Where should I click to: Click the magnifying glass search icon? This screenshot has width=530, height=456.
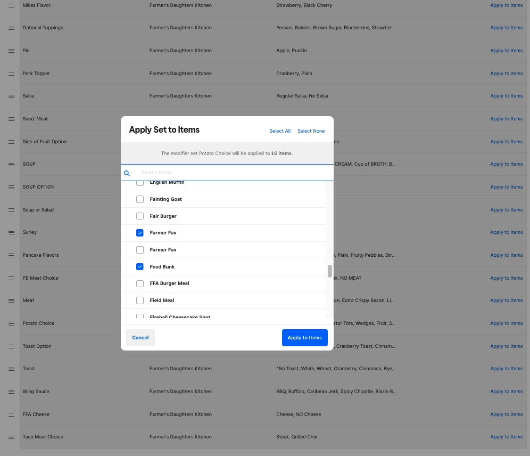click(x=127, y=173)
